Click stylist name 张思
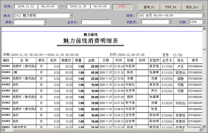 [x=154, y=109]
